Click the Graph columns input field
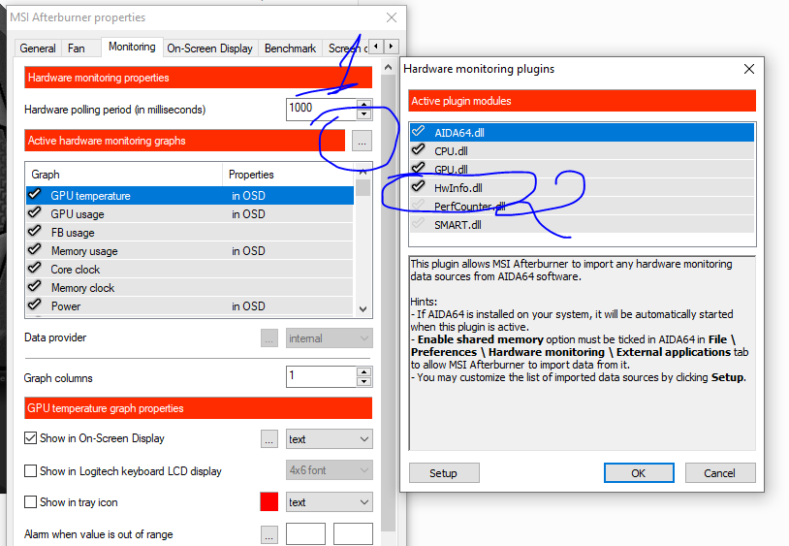789x546 pixels. pos(322,377)
